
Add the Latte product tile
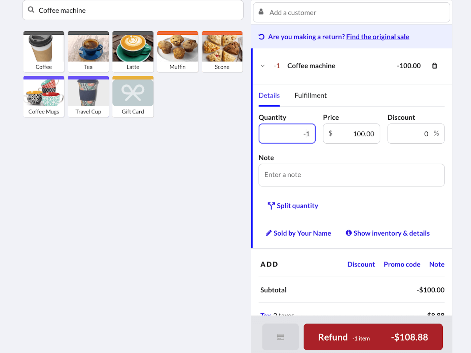[133, 52]
